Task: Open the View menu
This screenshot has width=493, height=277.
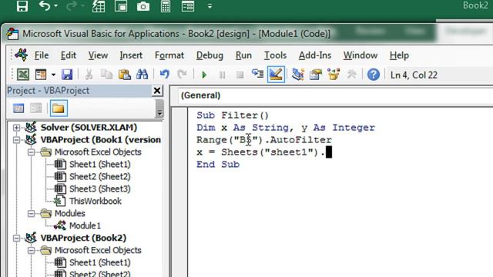Action: (x=98, y=55)
